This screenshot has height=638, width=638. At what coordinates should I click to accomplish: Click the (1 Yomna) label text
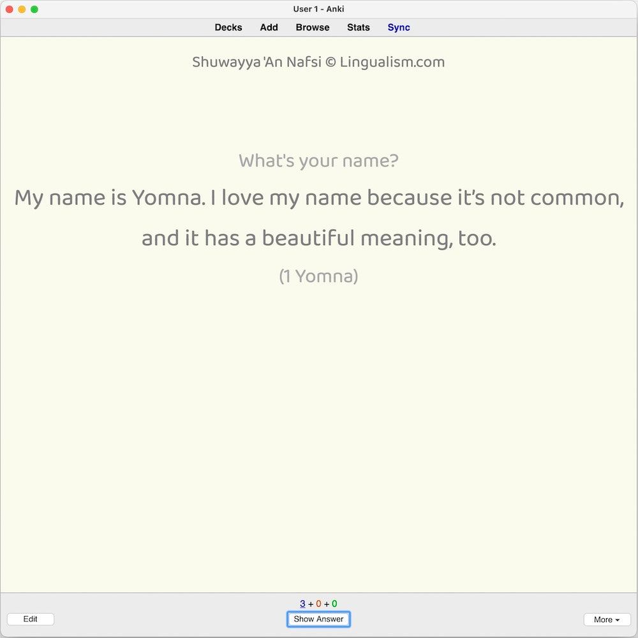click(x=318, y=276)
